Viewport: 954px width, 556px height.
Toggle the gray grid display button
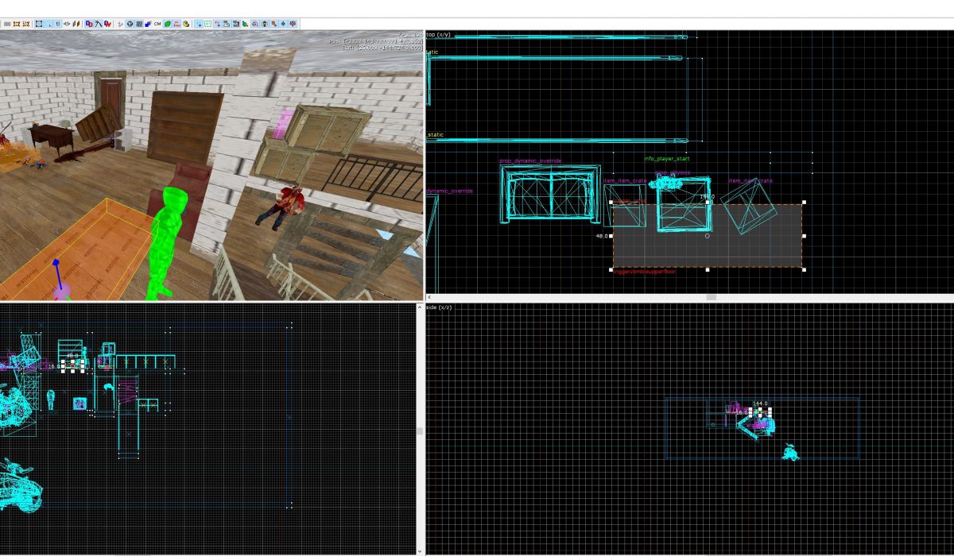7,24
